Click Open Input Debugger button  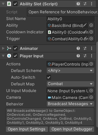click(x=72, y=129)
